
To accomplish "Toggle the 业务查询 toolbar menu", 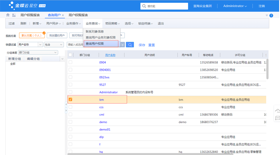I will (93, 23).
